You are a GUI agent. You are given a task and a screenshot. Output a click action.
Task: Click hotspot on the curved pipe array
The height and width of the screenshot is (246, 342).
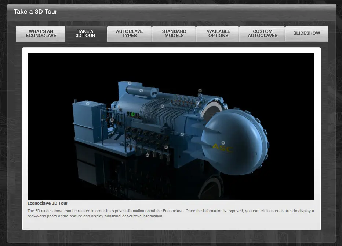163,106
